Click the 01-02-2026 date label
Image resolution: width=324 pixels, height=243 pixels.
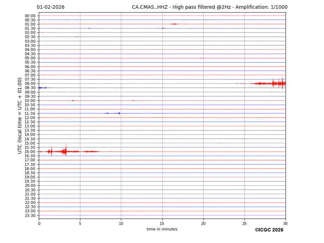pos(51,7)
